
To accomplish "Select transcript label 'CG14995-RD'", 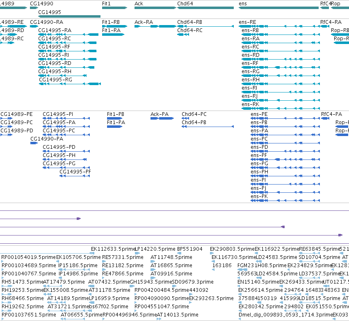I will coord(55,63).
